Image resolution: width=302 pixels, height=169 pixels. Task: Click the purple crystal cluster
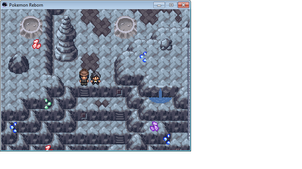[x=154, y=126]
